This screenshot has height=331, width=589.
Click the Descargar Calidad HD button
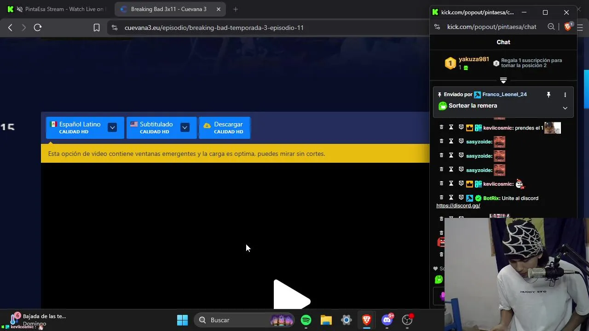(225, 127)
